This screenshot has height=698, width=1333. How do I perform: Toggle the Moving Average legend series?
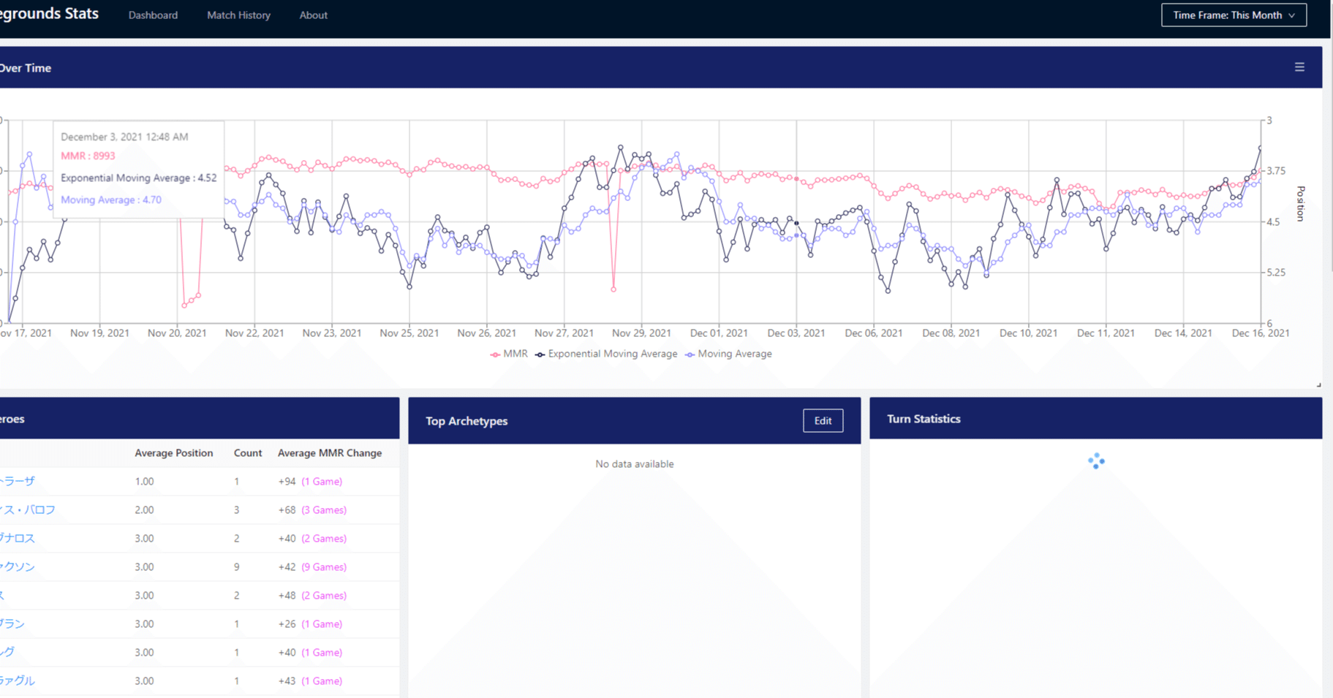[728, 354]
